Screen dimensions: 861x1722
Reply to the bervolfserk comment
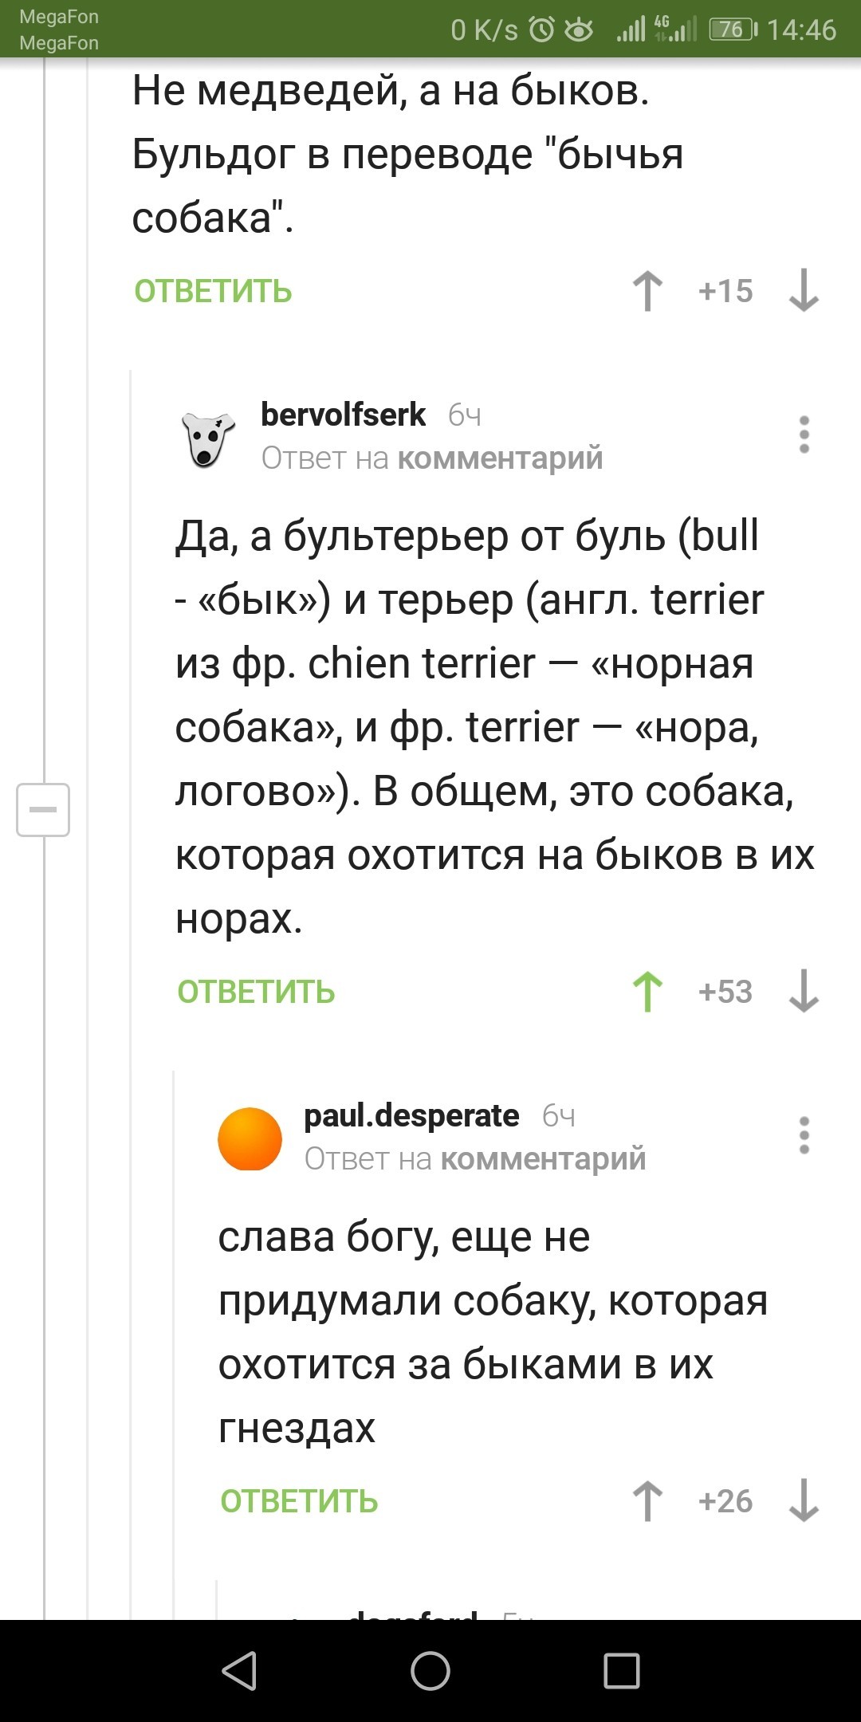(x=256, y=993)
